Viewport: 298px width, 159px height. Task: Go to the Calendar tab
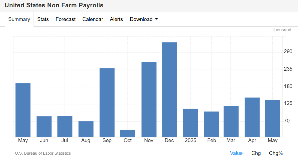coord(93,19)
